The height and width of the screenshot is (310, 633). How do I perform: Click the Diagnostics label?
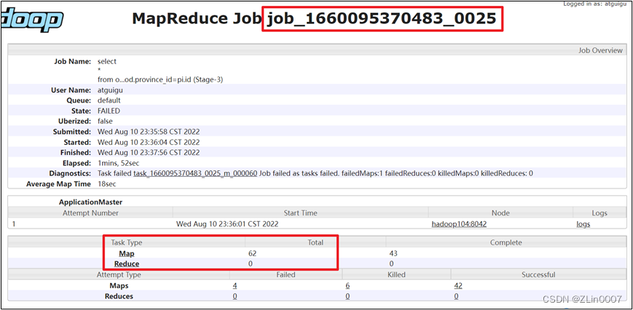(70, 173)
